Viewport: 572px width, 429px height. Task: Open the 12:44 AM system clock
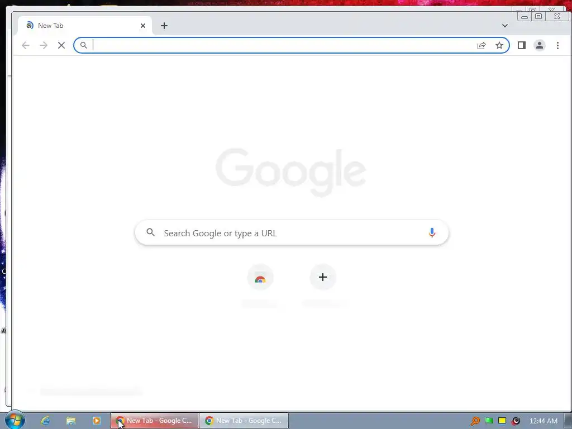click(x=543, y=421)
